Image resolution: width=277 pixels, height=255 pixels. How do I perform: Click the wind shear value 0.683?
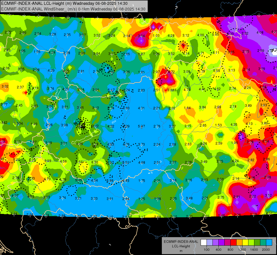click(172, 90)
